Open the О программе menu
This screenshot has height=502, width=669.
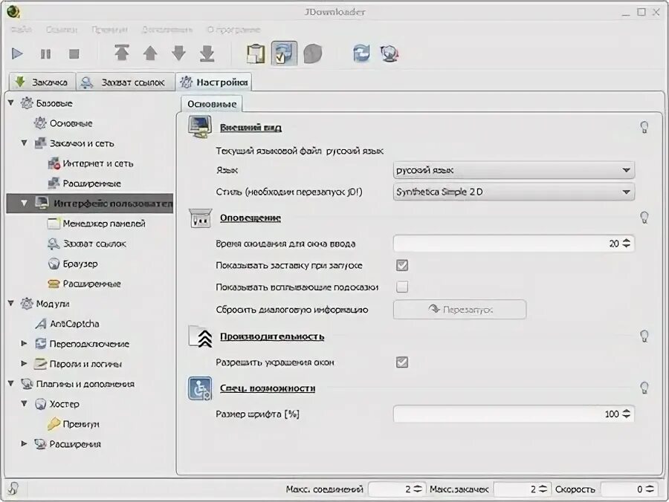point(233,30)
